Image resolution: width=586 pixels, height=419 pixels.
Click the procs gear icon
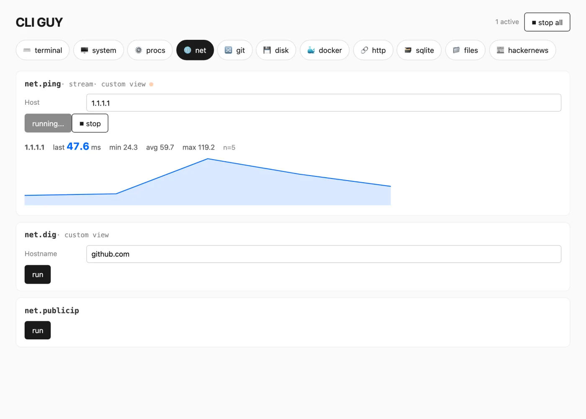[139, 50]
